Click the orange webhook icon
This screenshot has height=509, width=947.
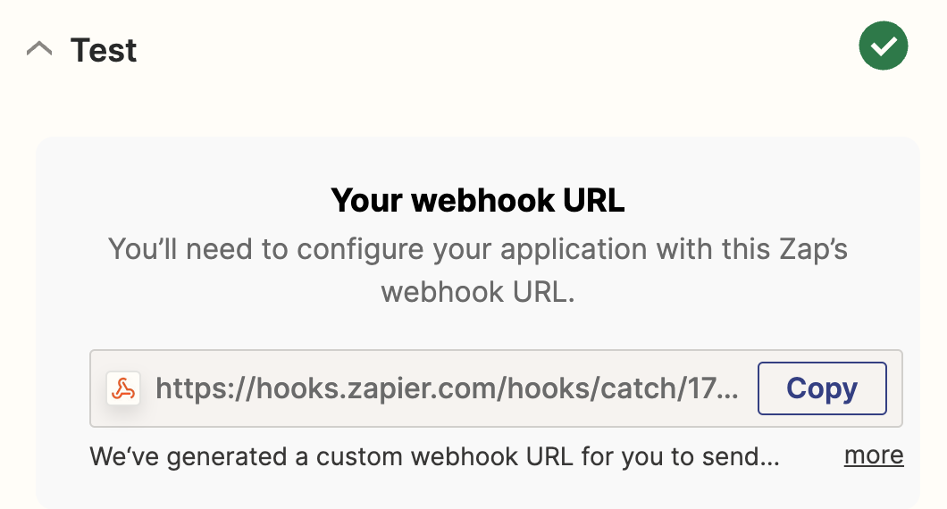point(123,388)
